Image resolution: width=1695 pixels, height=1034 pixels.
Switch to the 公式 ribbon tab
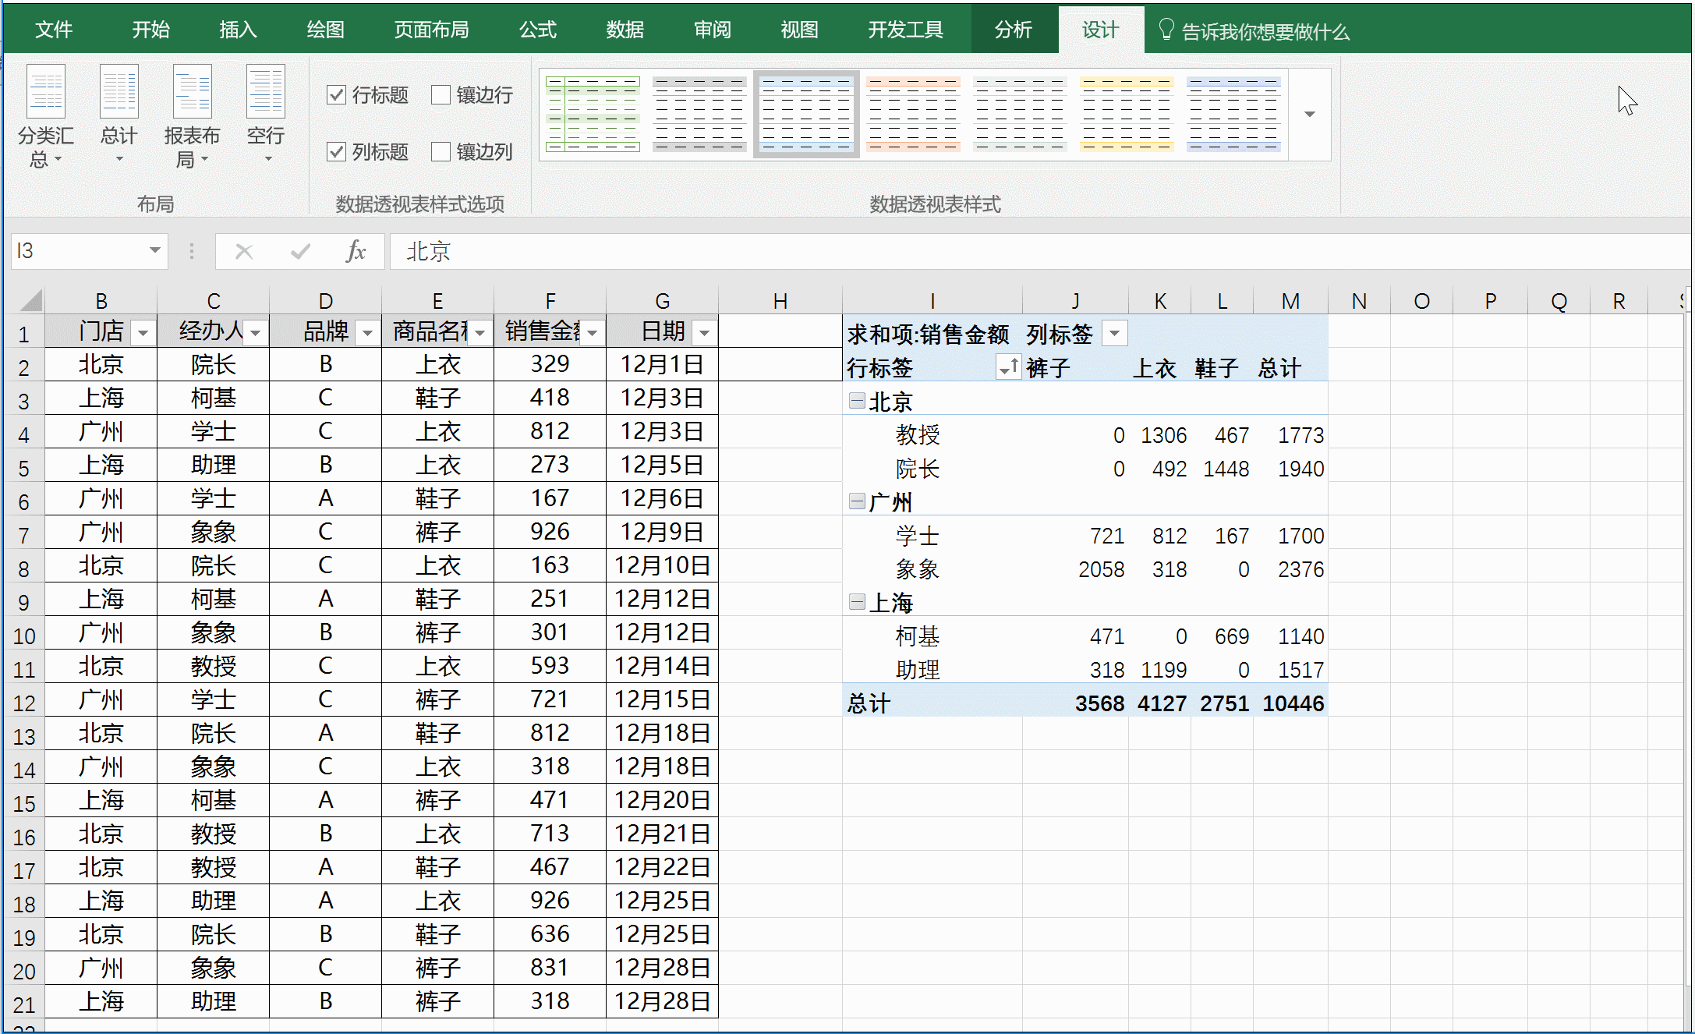click(537, 29)
